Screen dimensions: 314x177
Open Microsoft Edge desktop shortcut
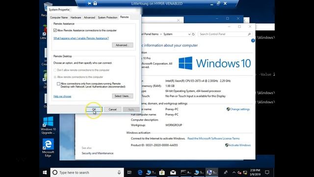pos(48,147)
